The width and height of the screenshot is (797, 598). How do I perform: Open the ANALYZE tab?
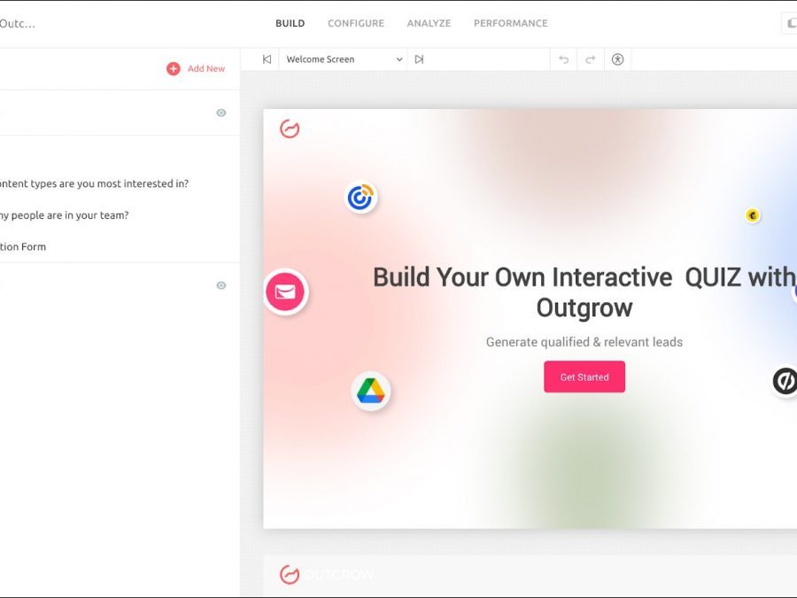click(429, 23)
